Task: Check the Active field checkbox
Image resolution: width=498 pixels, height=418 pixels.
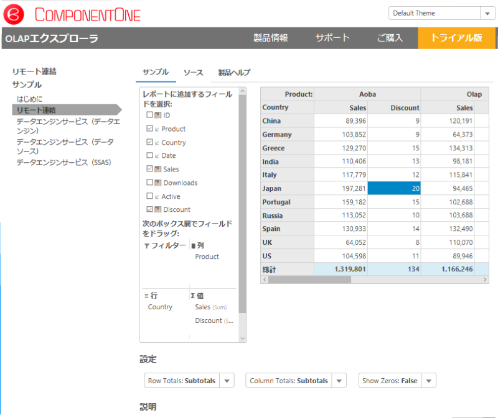Action: [149, 196]
